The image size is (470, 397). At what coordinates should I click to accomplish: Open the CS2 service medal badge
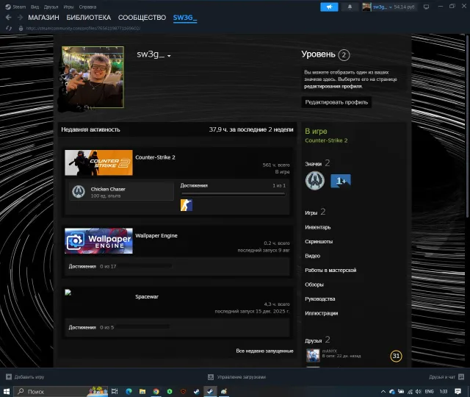[x=315, y=181]
